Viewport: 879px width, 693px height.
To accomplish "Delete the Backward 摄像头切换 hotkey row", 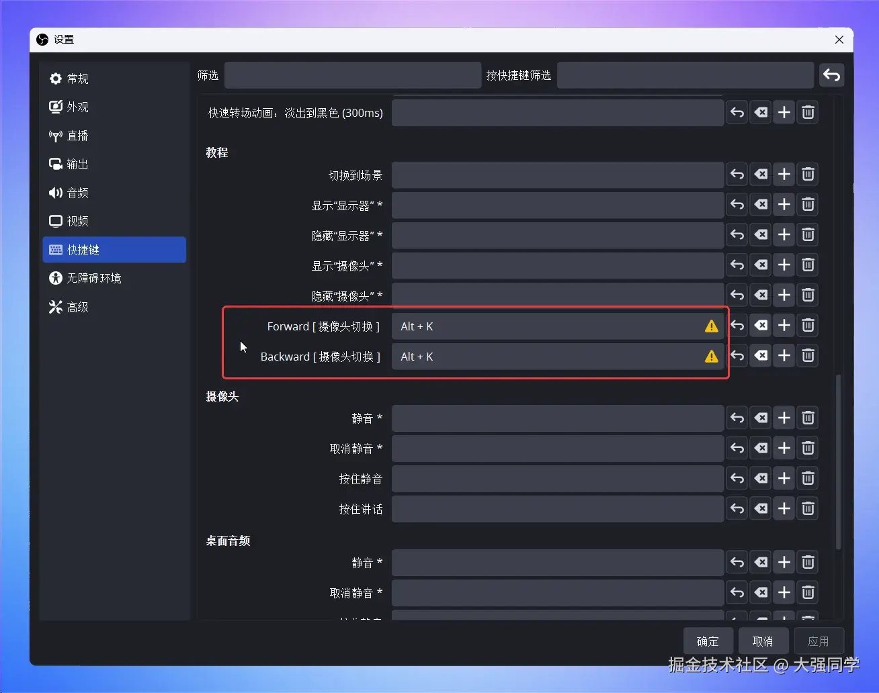I will 807,356.
